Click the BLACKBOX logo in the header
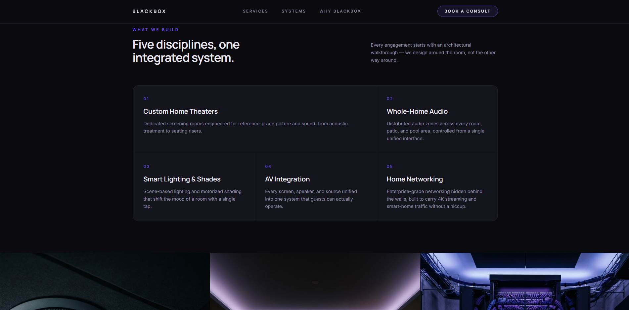 point(149,11)
